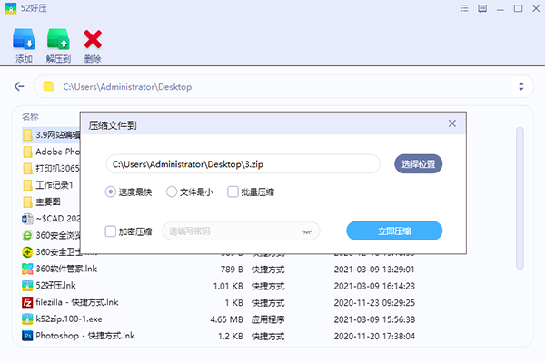Click the 添加 (Add) toolbar icon
This screenshot has width=545, height=363.
24,39
